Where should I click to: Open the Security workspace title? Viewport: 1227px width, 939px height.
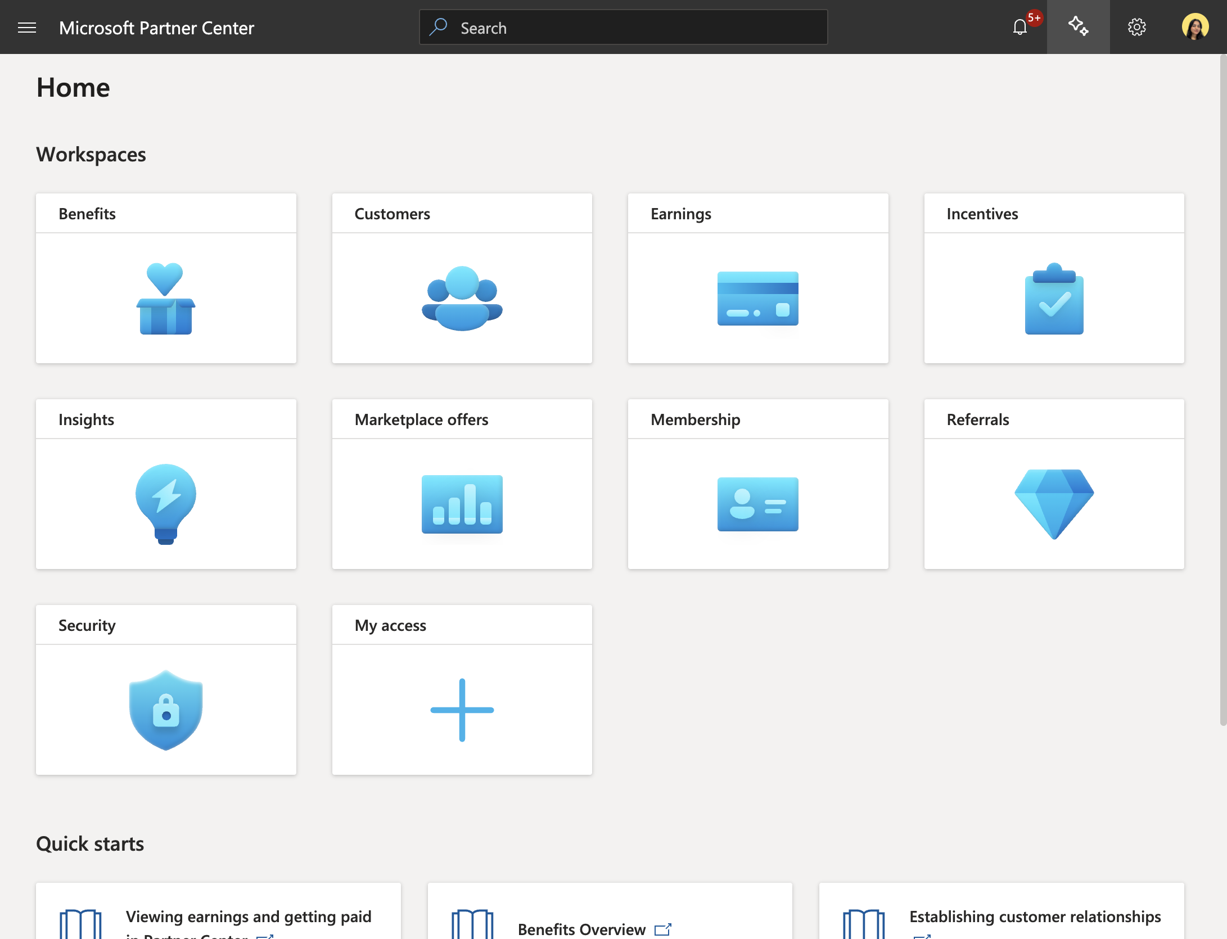click(x=87, y=625)
